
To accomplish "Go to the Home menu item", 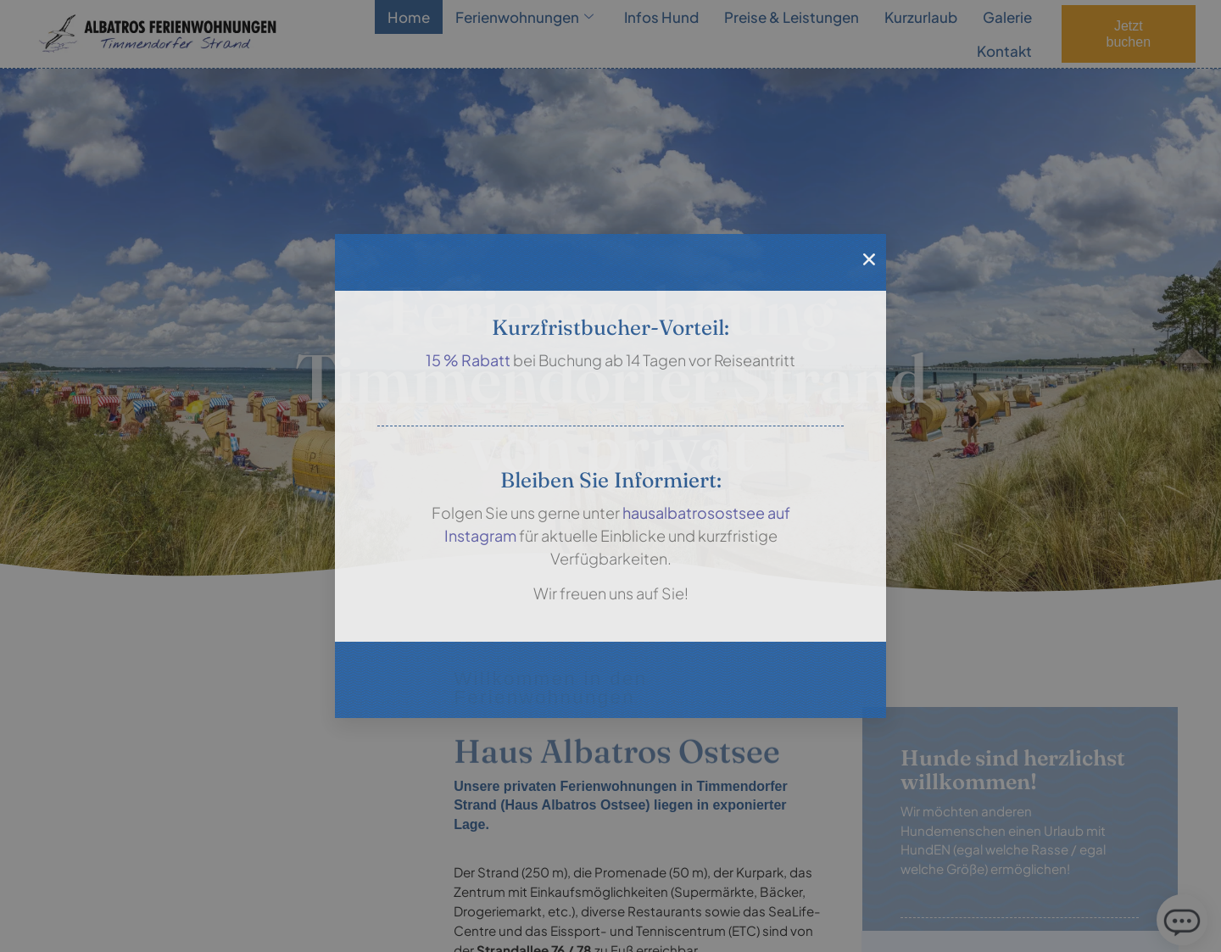I will [x=409, y=17].
